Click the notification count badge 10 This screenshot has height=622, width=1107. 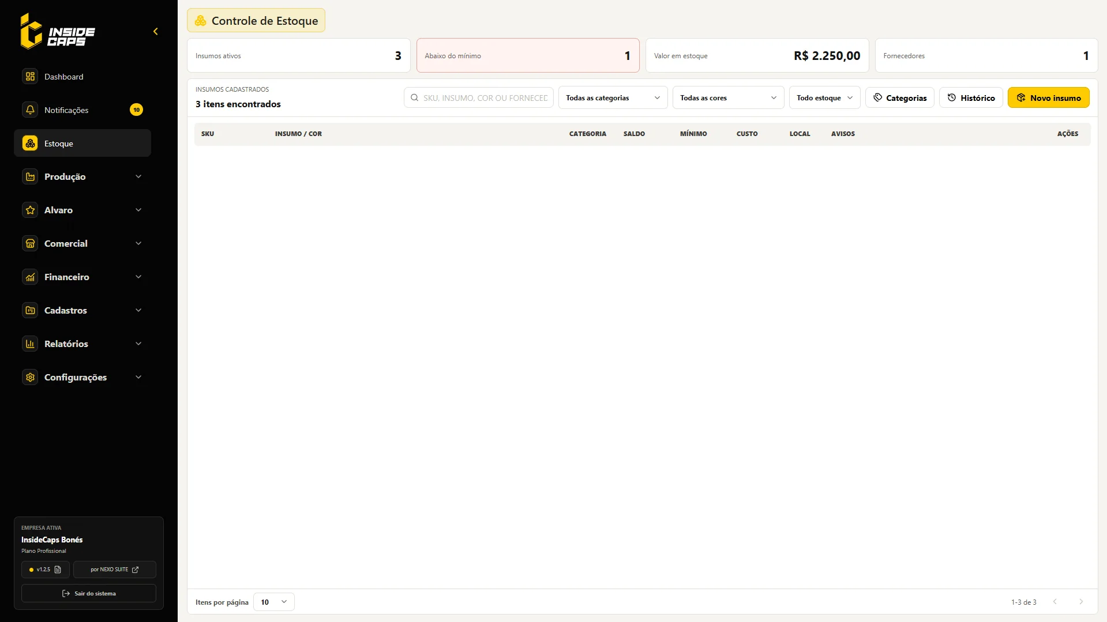click(136, 110)
